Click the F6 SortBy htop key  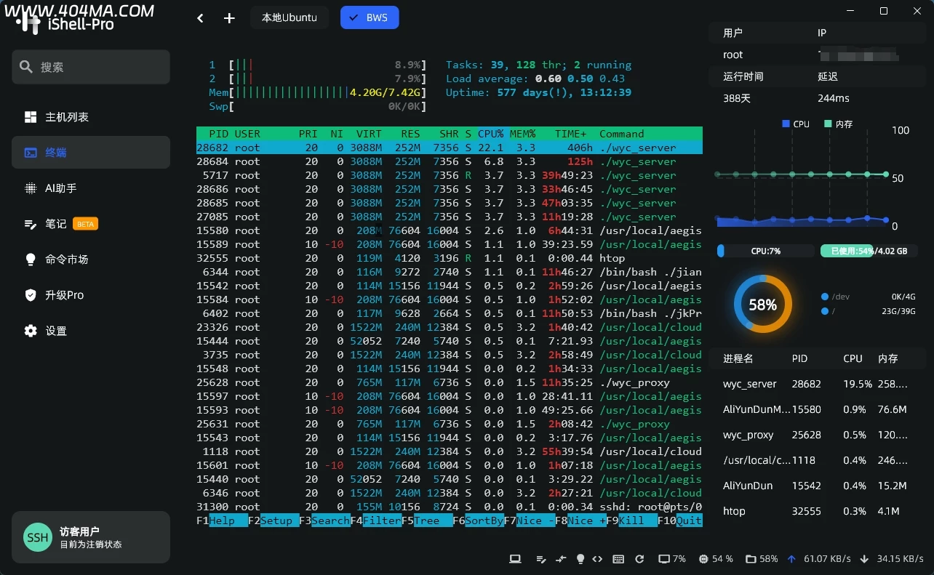[x=479, y=520]
